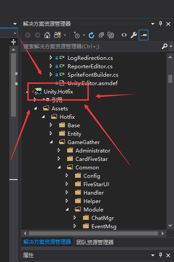The image size is (174, 262).
Task: Select the FiveStarUI folder label
Action: (96, 184)
